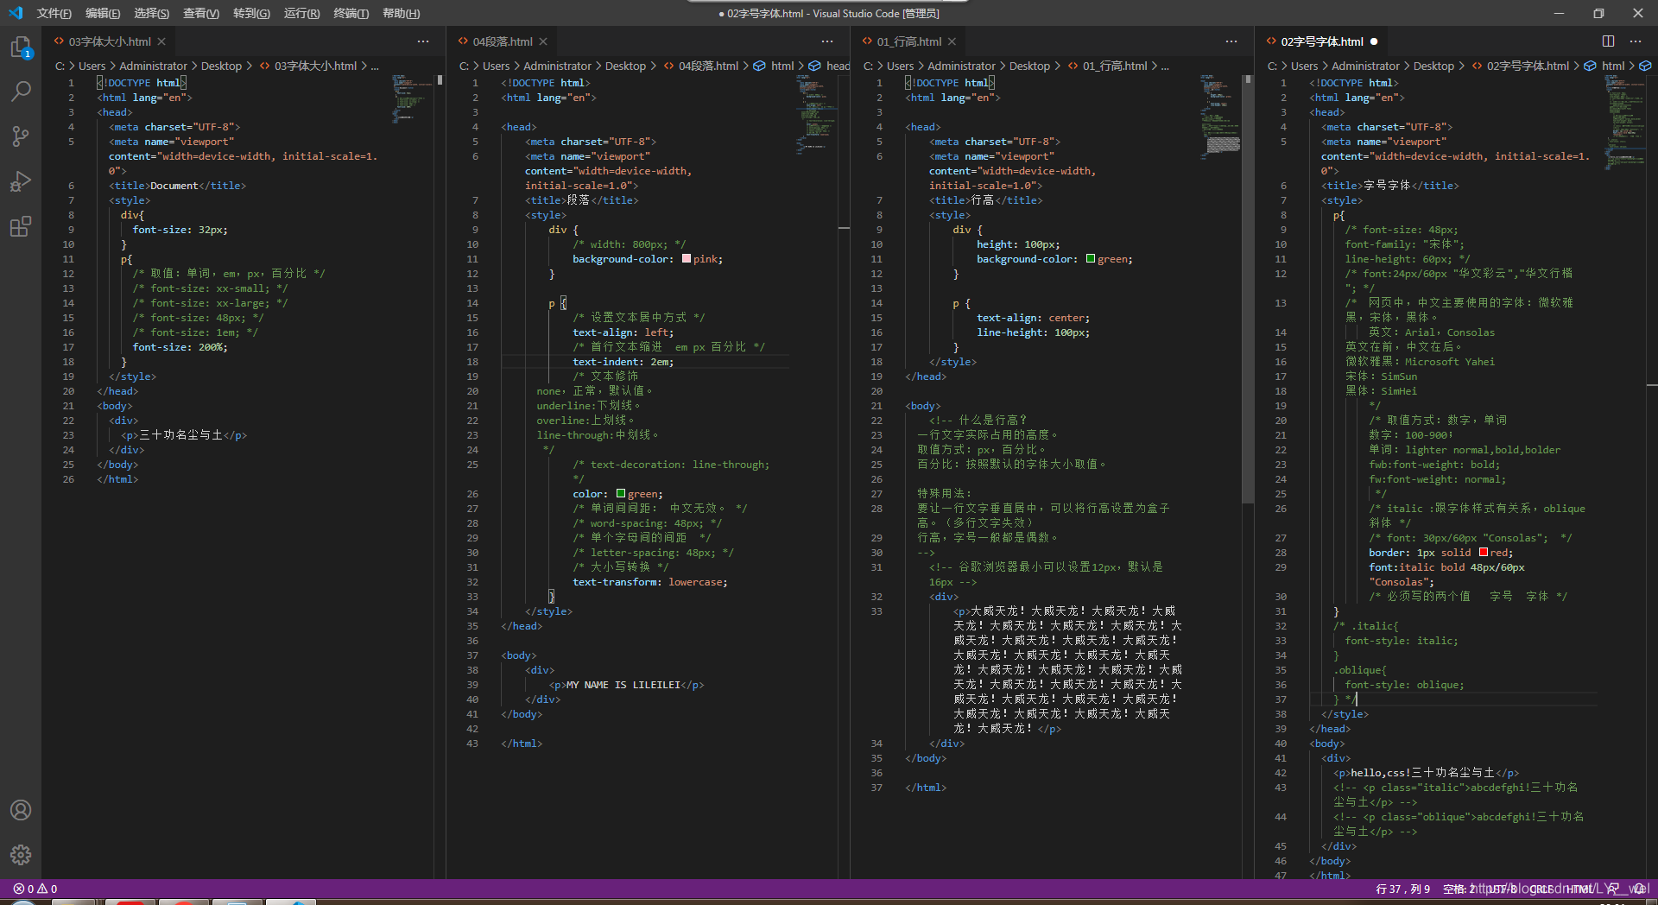Screen dimensions: 1658x905
Task: Click 03字体大小.html file breadcrumb
Action: (315, 66)
